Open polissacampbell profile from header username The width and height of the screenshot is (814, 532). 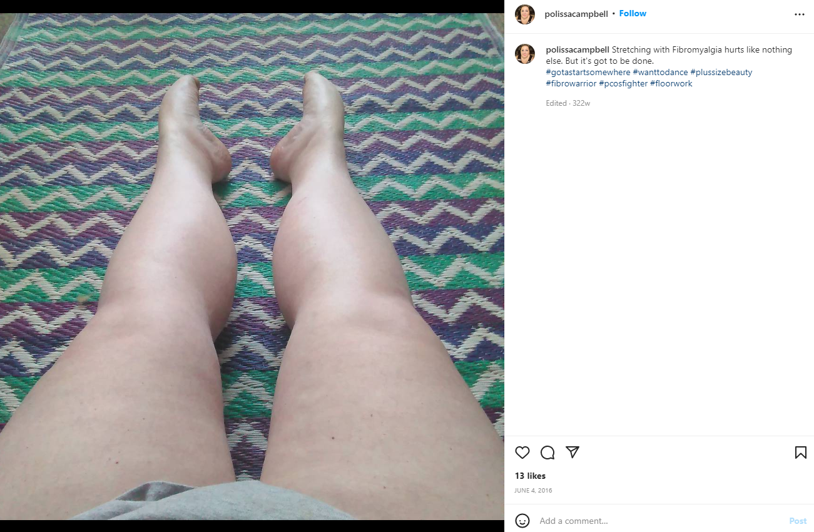576,14
